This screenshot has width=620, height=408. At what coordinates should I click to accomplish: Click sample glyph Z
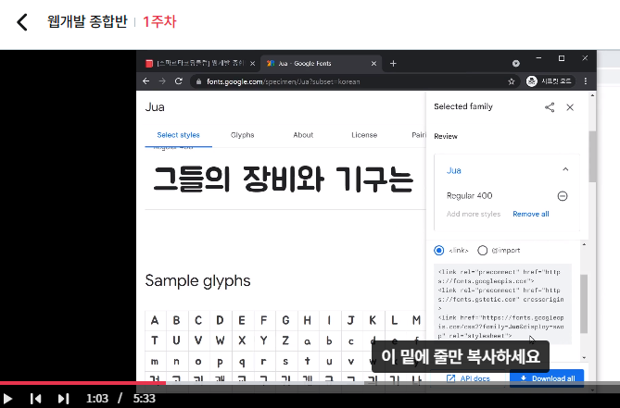(x=285, y=340)
